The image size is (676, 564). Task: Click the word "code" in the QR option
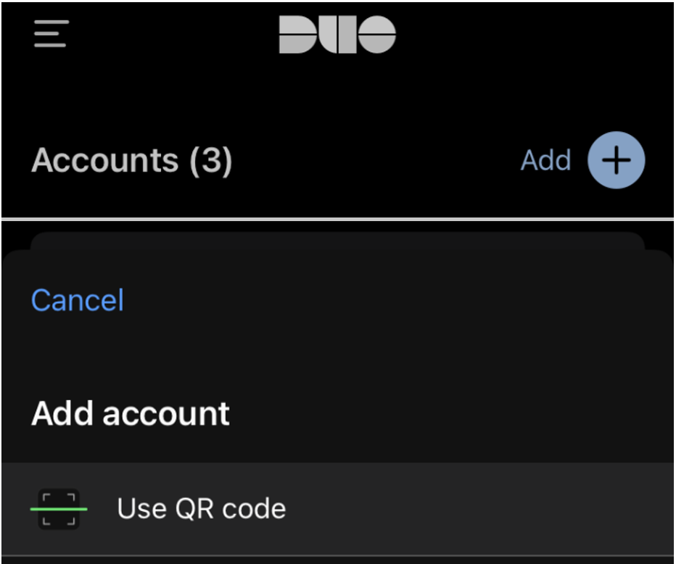coord(254,509)
